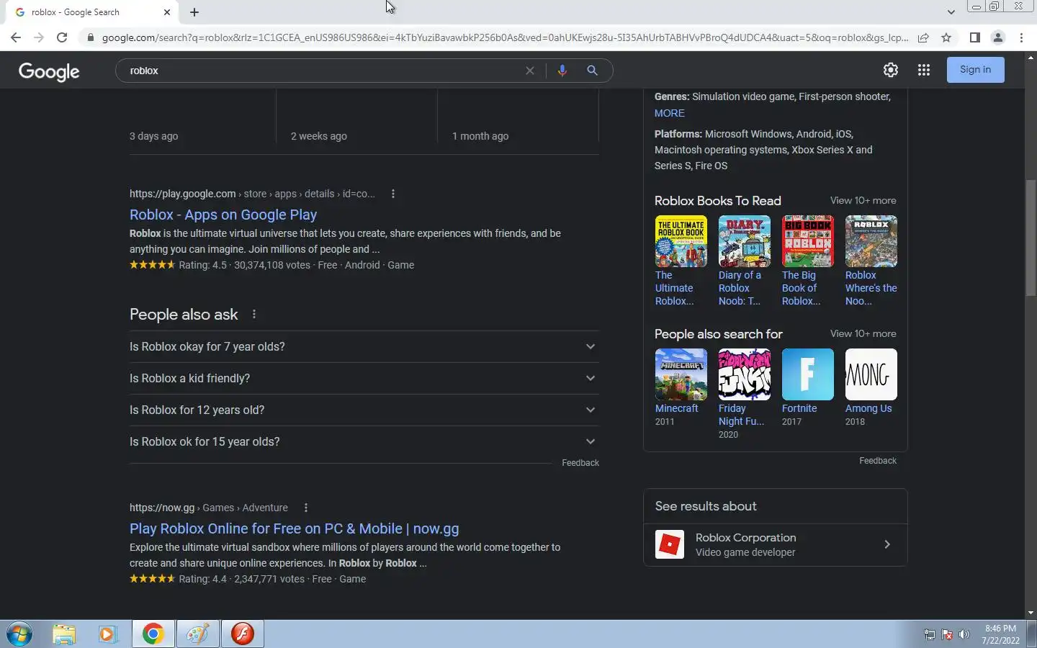Clear the search box with the X icon

point(530,71)
